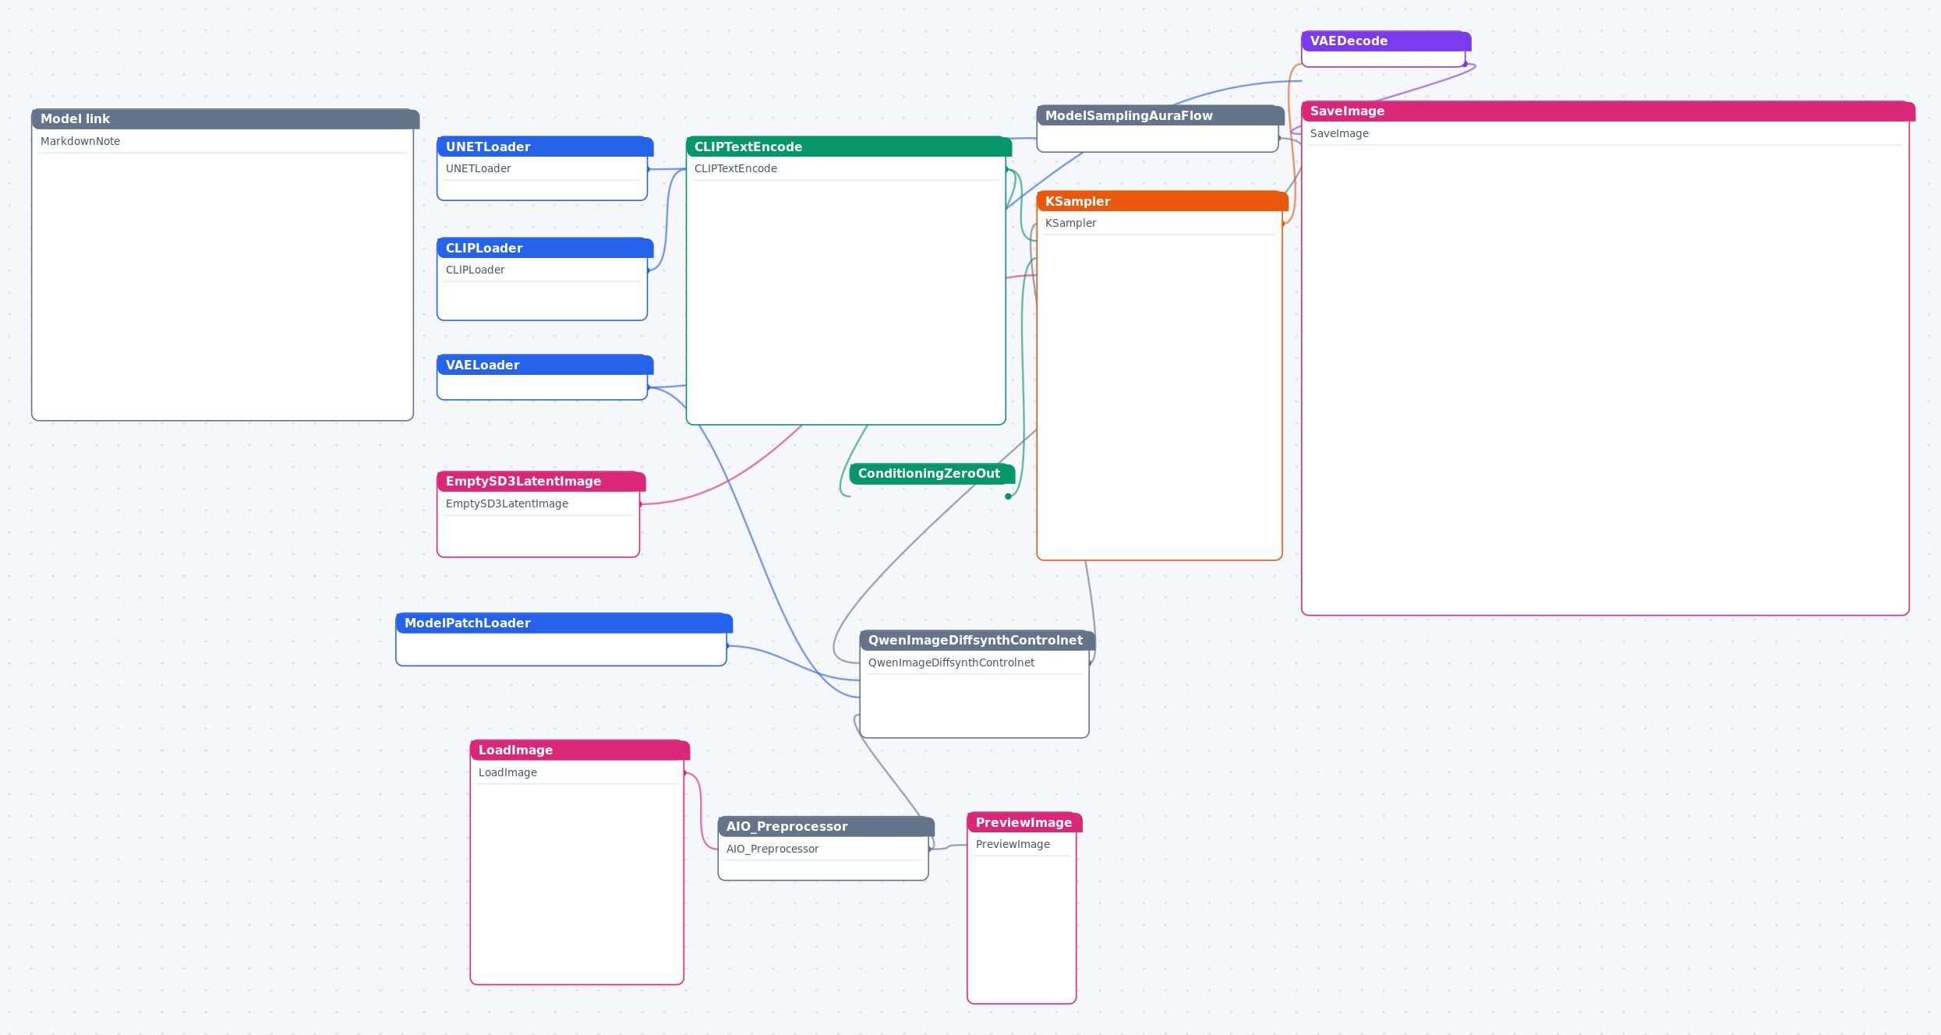Screen dimensions: 1941x1035
Task: Select the KSampler node title bar
Action: point(1162,201)
